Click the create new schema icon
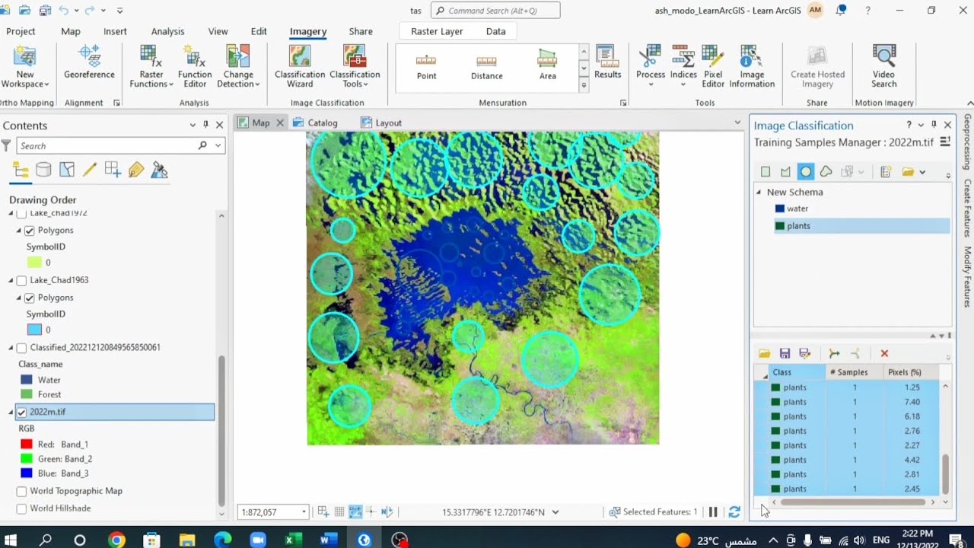 click(x=886, y=172)
